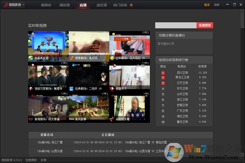Viewport: 245px width, 163px height.
Task: Open the 信息剧场:老农民 thumbnail
Action: tap(89, 46)
